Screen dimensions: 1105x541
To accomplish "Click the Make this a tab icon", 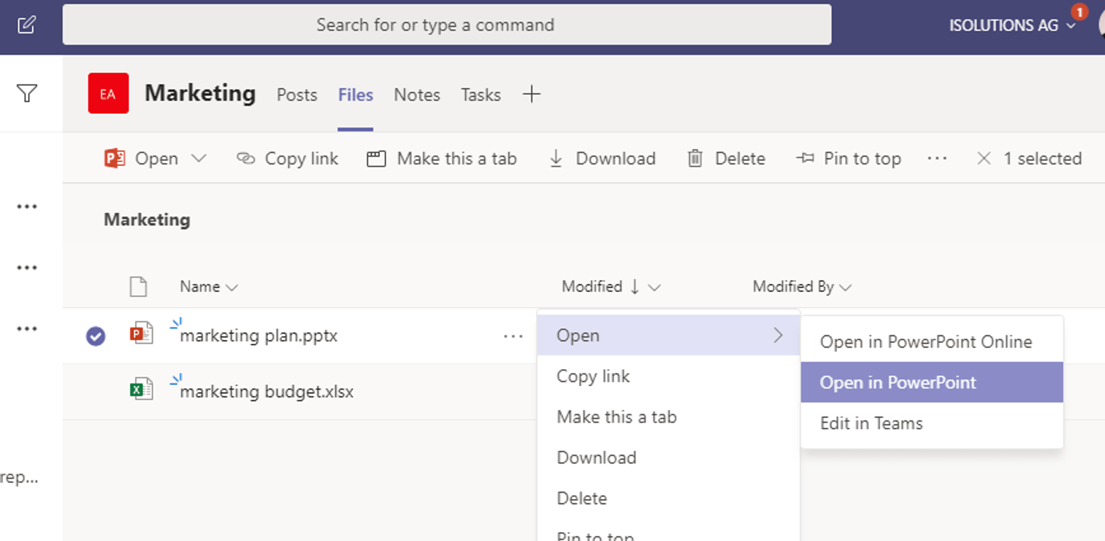I will click(x=376, y=159).
